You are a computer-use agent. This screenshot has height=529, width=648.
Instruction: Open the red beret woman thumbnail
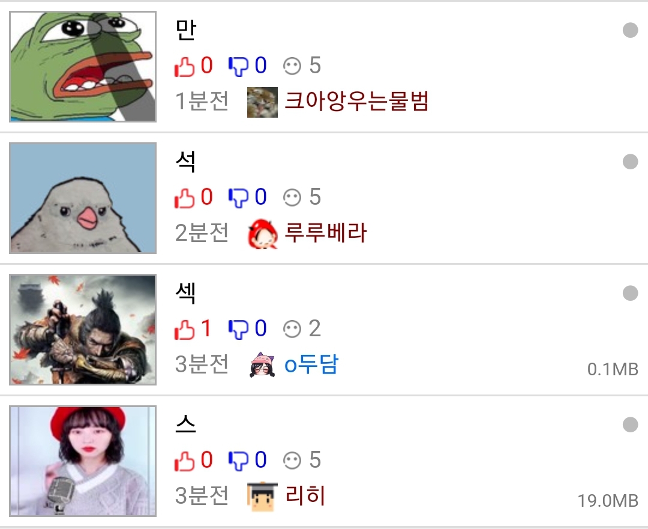pyautogui.click(x=83, y=461)
